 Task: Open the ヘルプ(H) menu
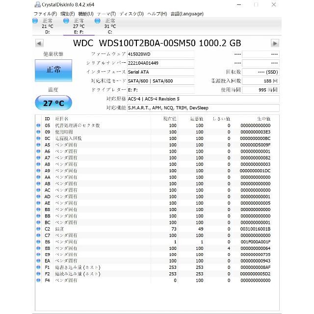click(x=157, y=14)
